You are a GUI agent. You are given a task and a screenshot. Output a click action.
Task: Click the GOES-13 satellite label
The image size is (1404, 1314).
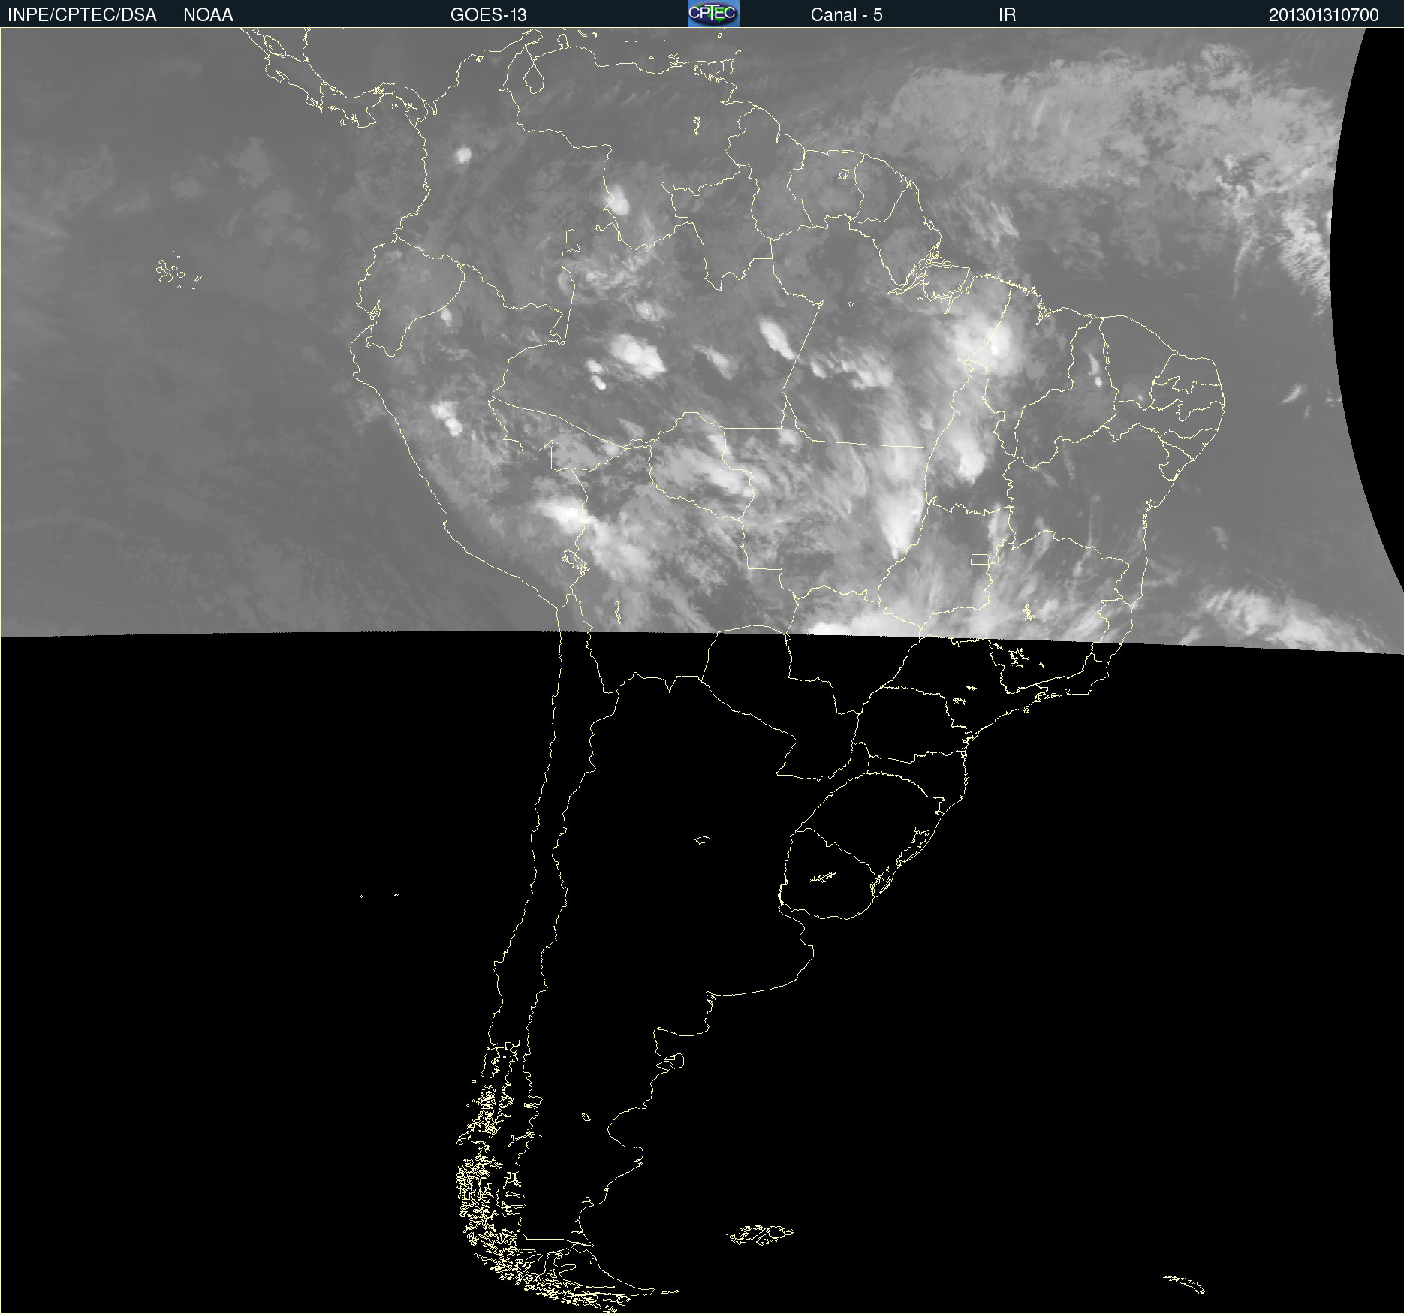(489, 15)
